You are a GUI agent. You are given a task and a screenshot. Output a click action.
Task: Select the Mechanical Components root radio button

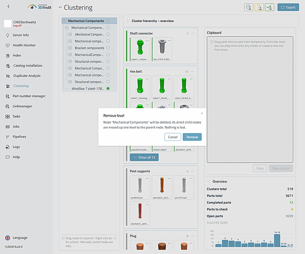108,21
